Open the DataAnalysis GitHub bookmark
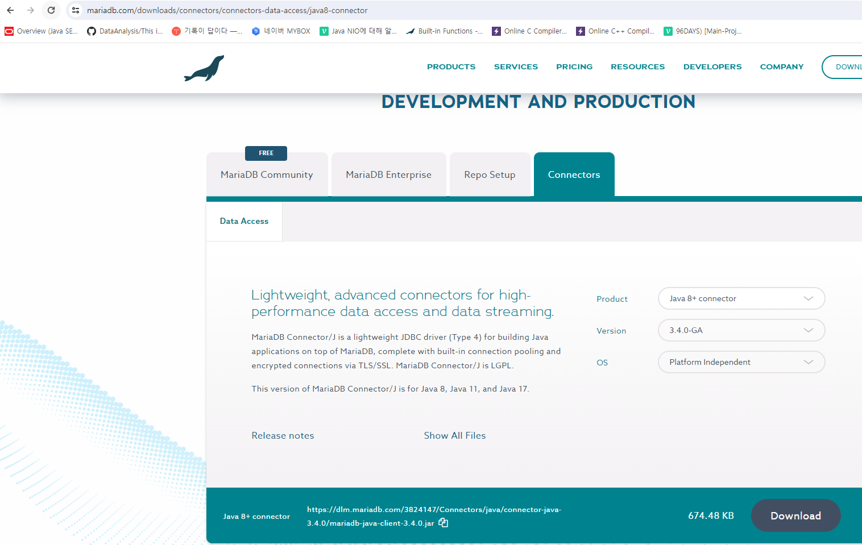 click(125, 31)
